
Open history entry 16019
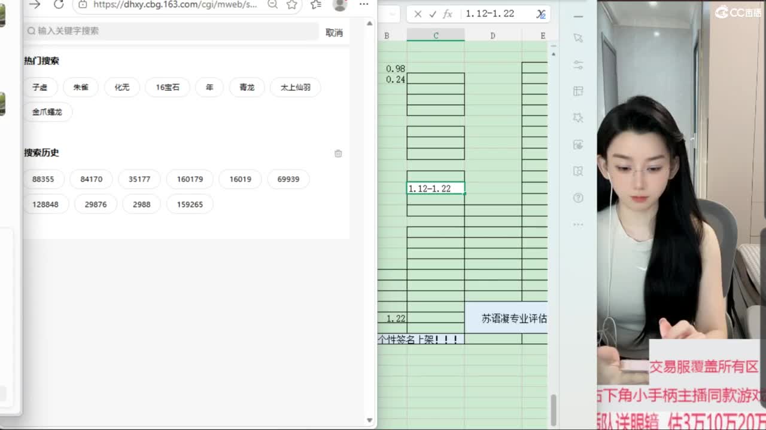pyautogui.click(x=240, y=179)
